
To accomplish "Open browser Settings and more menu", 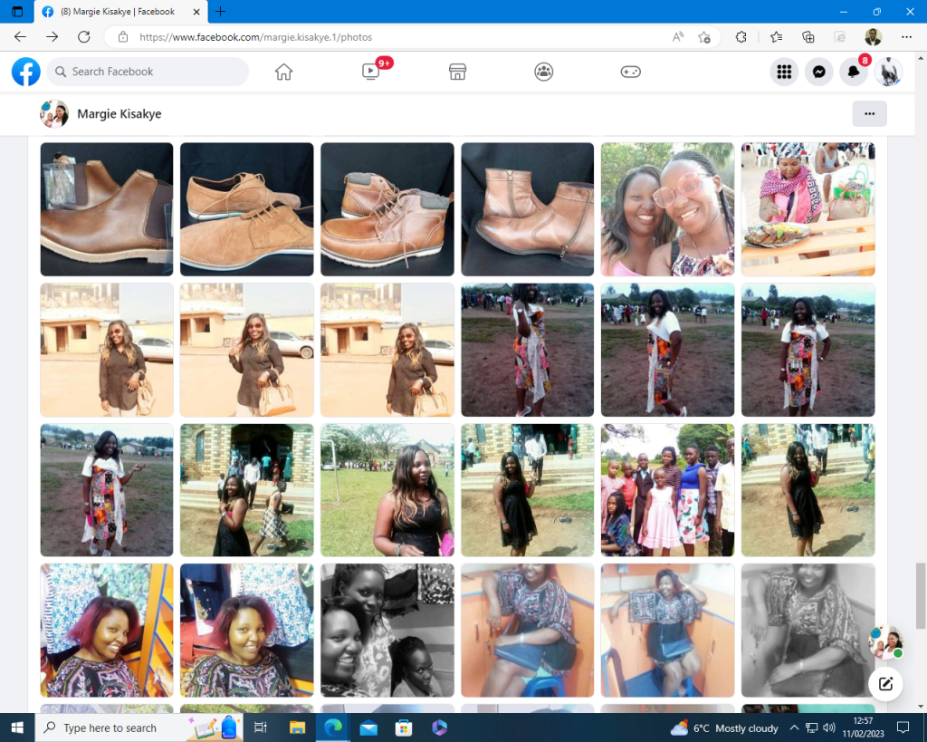I will (x=906, y=37).
